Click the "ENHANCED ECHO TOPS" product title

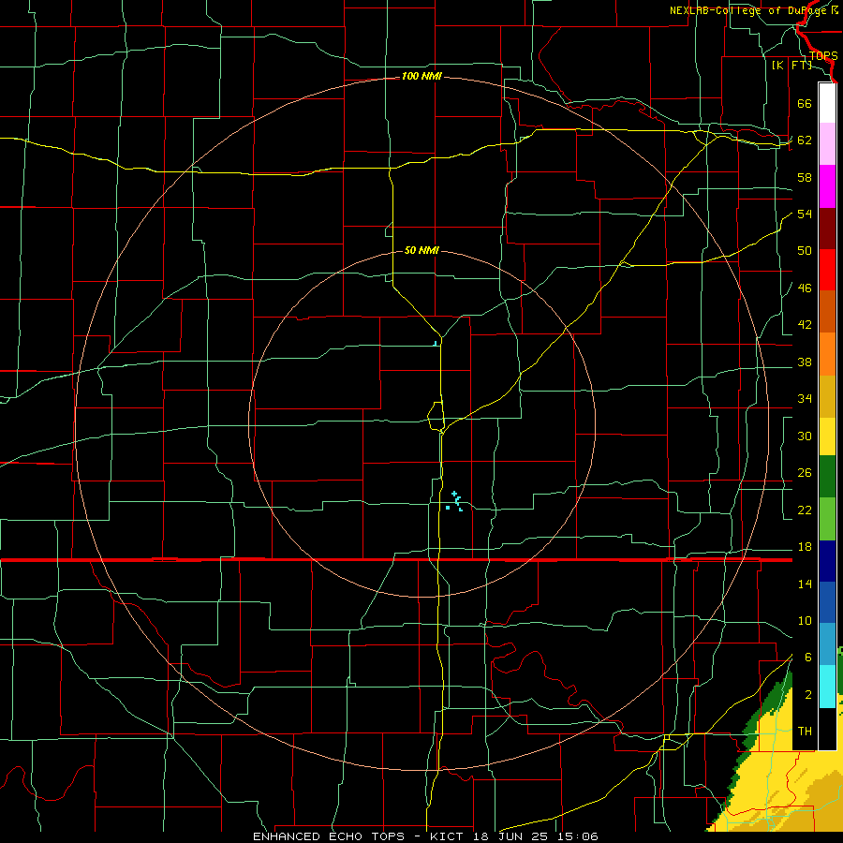pyautogui.click(x=329, y=836)
